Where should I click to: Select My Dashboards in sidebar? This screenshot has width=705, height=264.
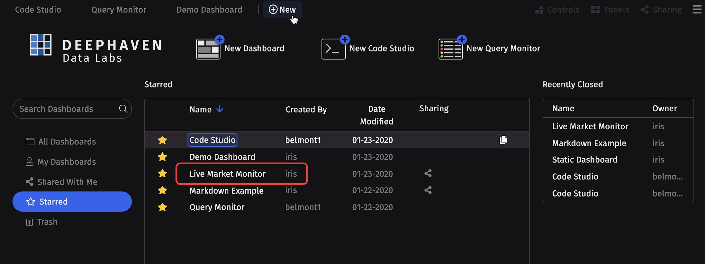tap(61, 162)
